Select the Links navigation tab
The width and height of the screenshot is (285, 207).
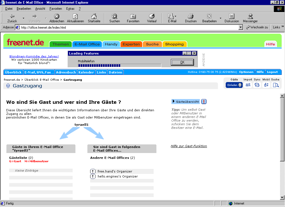[101, 72]
